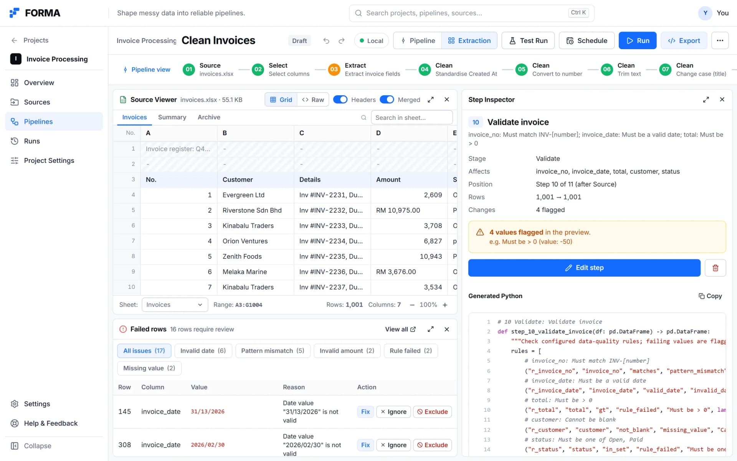Toggle the Headers switch
The height and width of the screenshot is (461, 737).
[x=340, y=99]
